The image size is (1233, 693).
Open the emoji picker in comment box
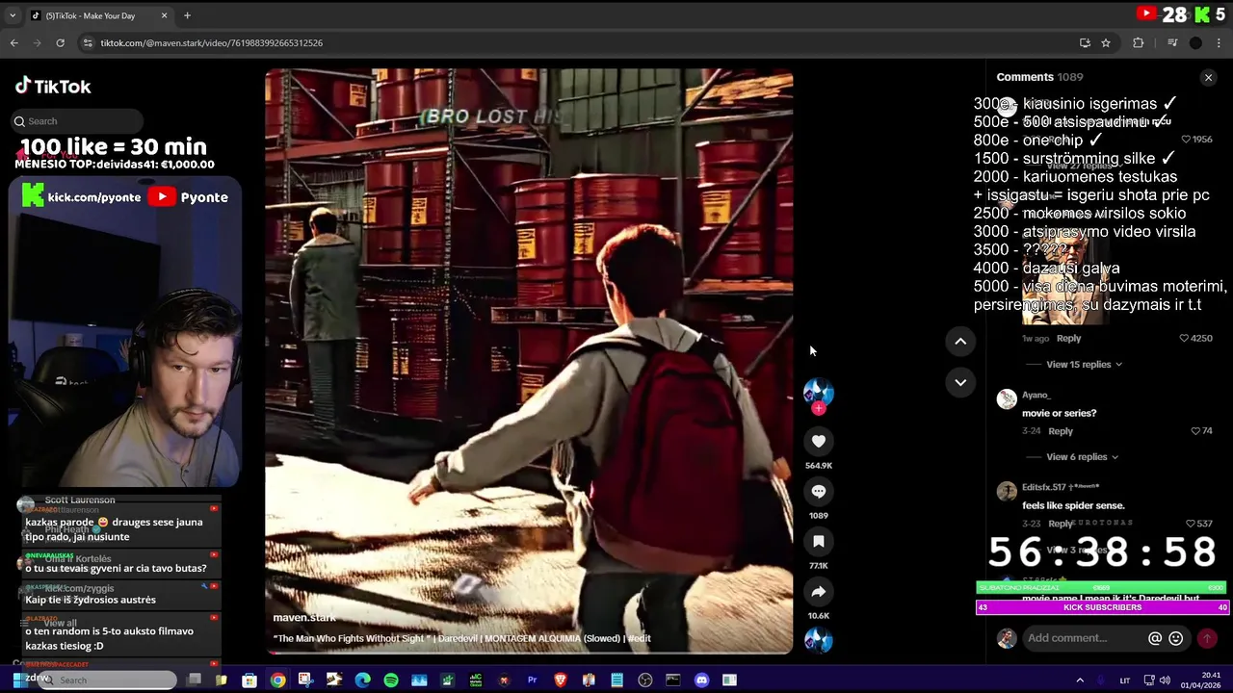pos(1175,638)
